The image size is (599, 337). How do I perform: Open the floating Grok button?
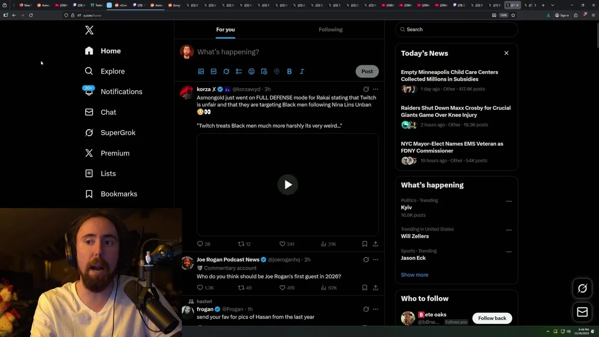[582, 289]
